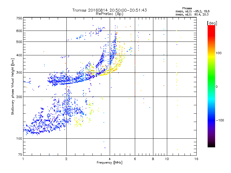The width and height of the screenshot is (231, 173).
Task: Click the "RwPretec (8p)" subtitle
Action: coord(109,14)
